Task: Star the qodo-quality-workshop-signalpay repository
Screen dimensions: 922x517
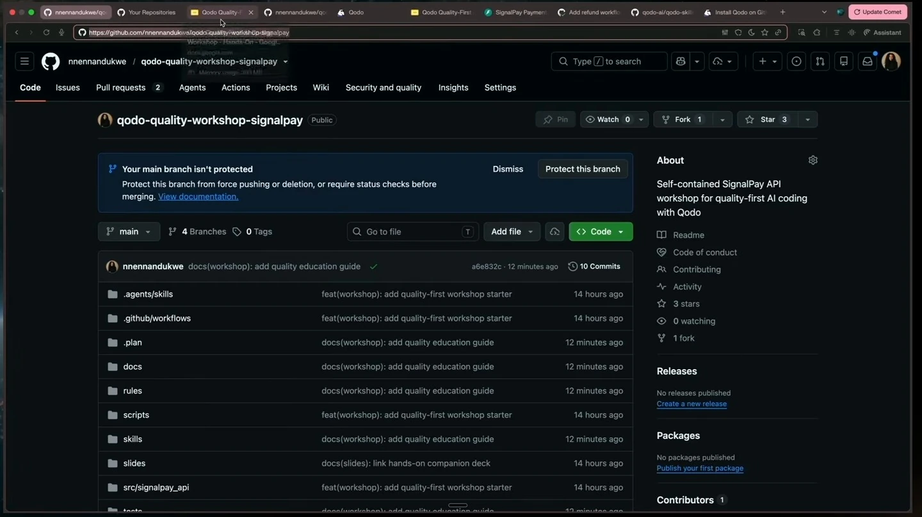Action: click(767, 120)
